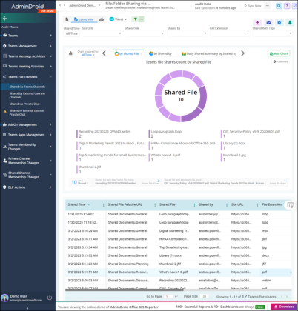
Task: Click the Go to Page input field
Action: (168, 296)
